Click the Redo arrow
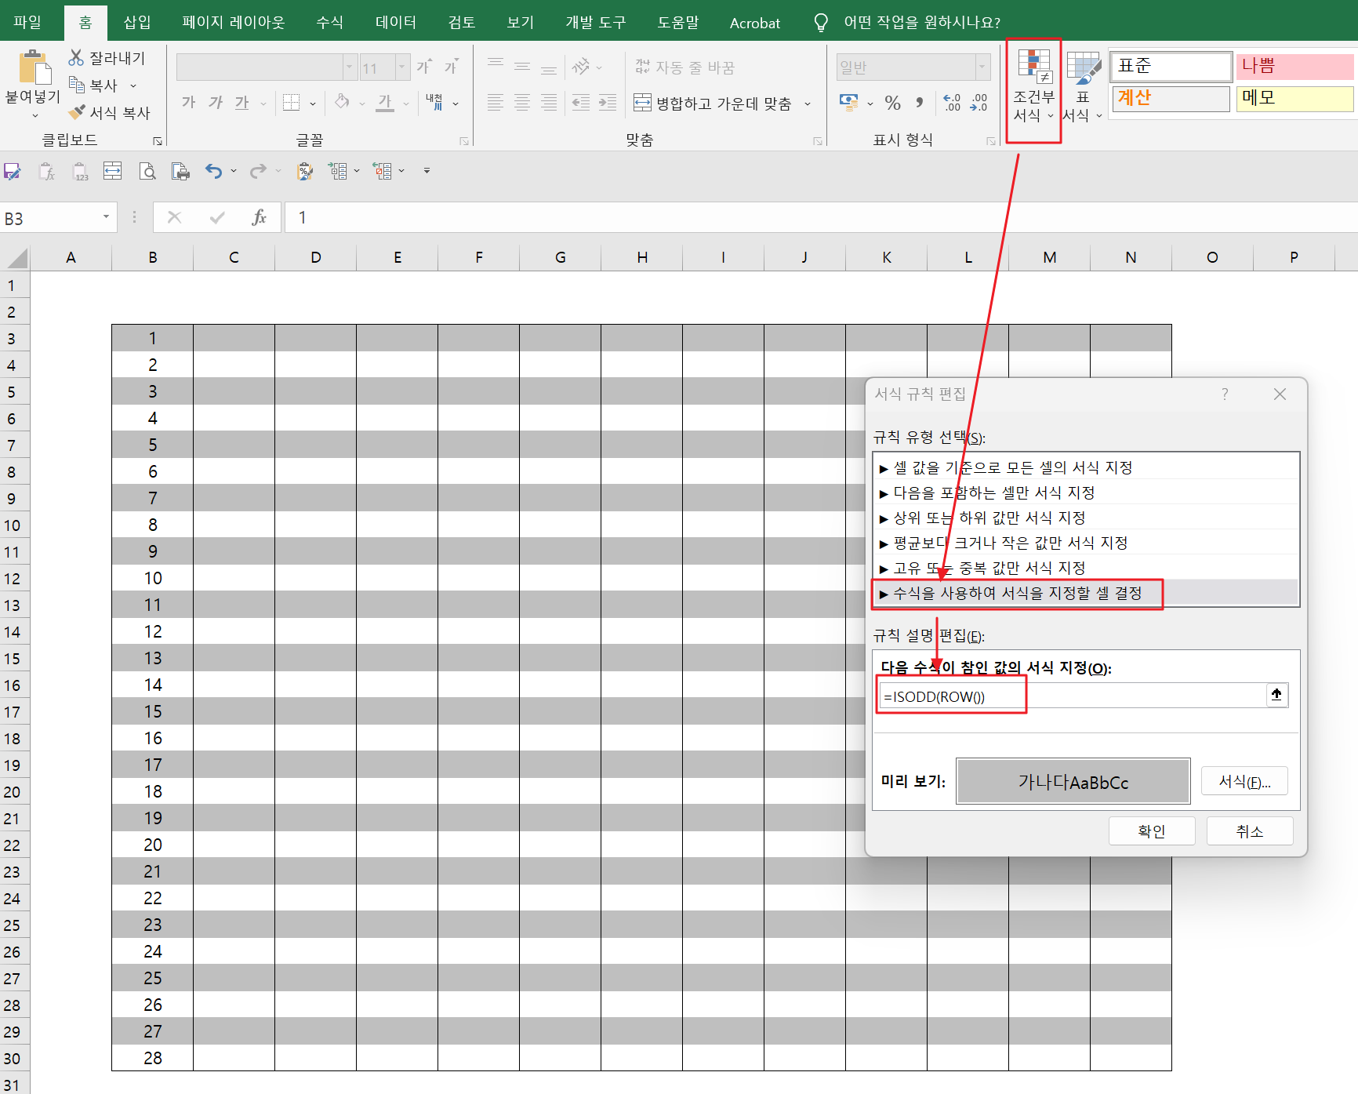The image size is (1358, 1094). [x=258, y=171]
